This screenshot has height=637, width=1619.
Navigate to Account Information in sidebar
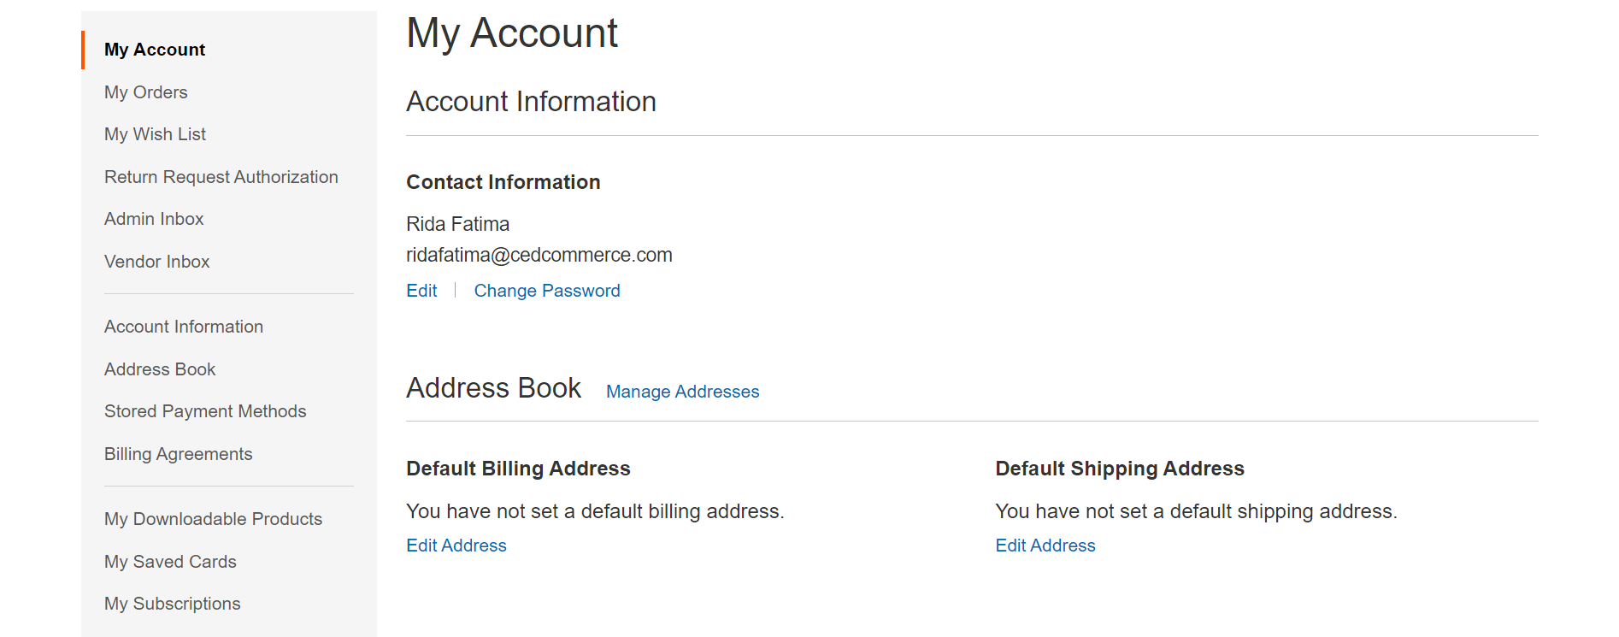184,327
